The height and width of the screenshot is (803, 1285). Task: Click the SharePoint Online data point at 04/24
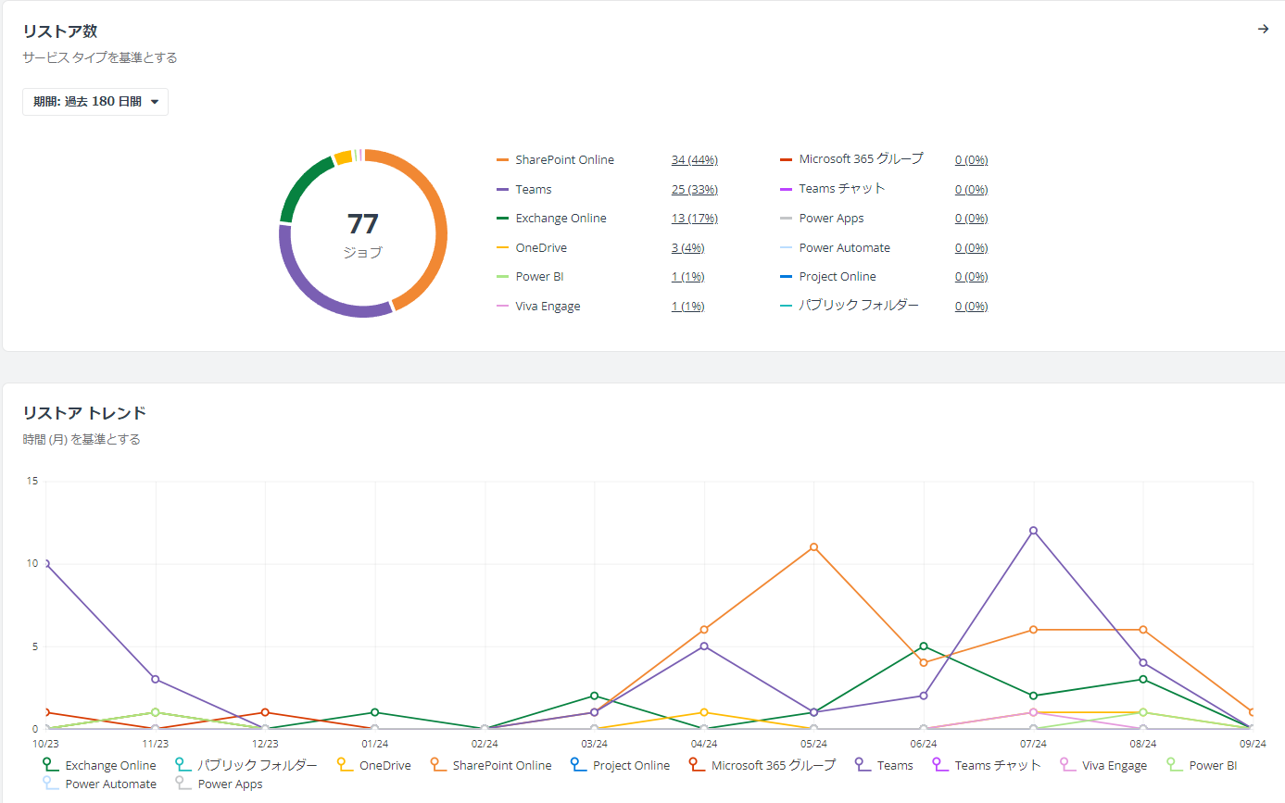point(704,630)
